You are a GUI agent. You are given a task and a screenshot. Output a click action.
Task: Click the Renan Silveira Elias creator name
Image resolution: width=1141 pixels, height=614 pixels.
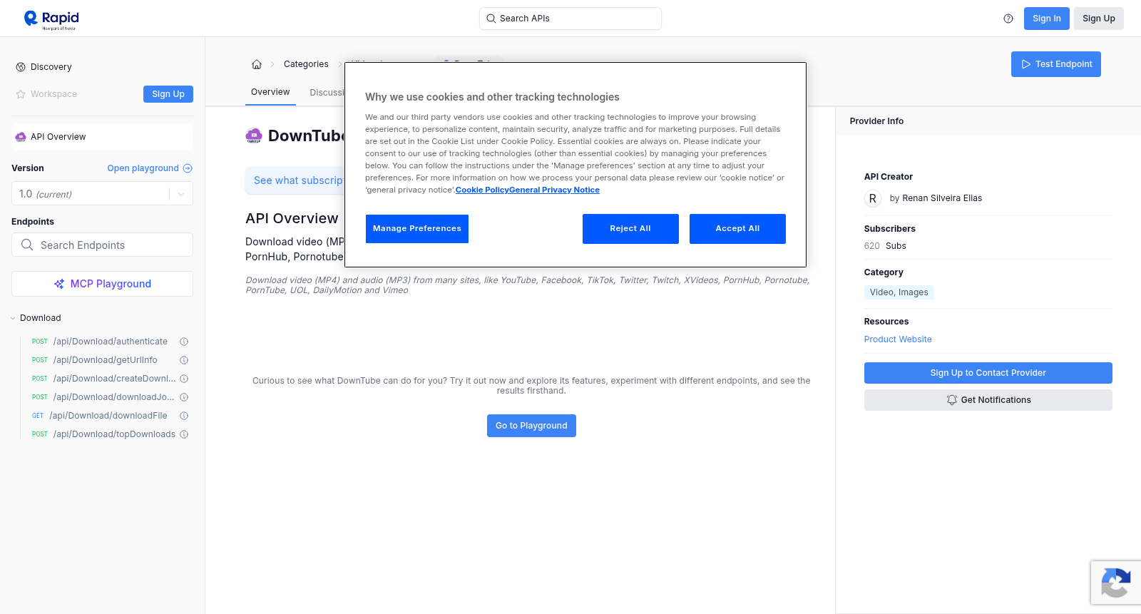click(942, 198)
